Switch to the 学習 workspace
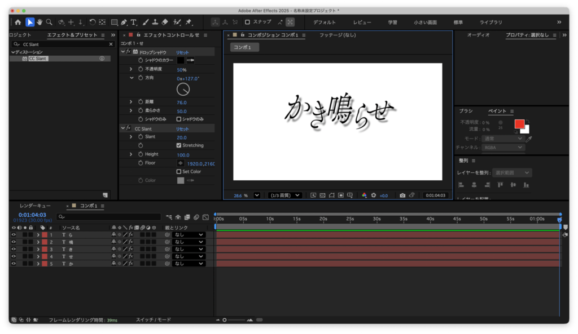 (x=392, y=22)
